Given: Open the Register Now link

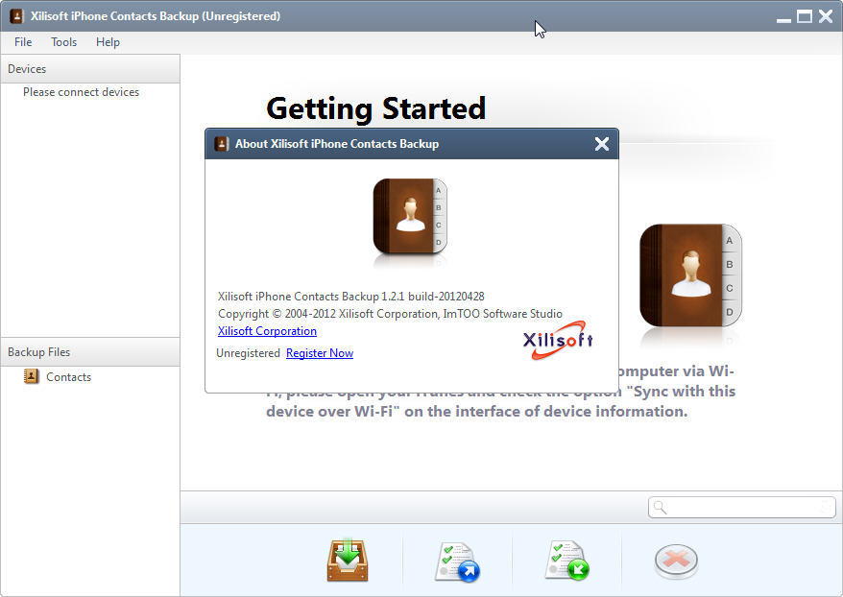Looking at the screenshot, I should (x=319, y=352).
